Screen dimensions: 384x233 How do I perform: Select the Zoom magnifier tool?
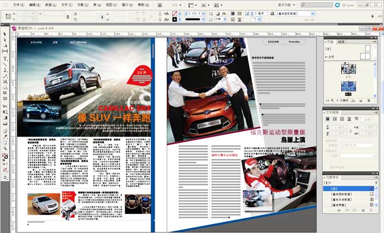pos(4,149)
